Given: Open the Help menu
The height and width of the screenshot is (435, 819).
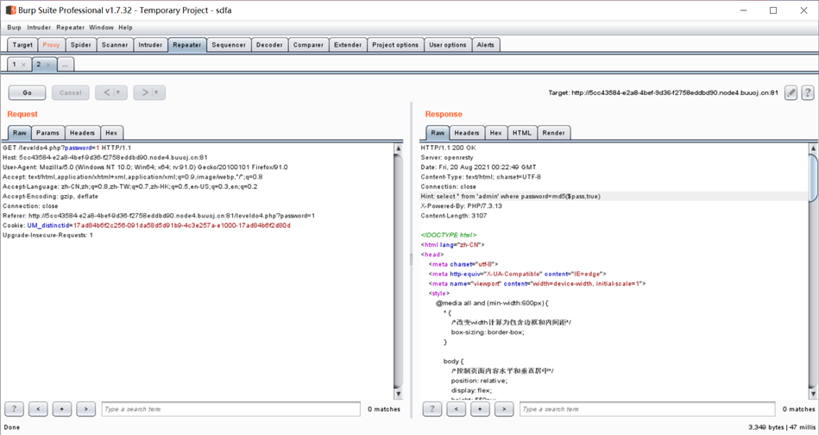Looking at the screenshot, I should (125, 28).
